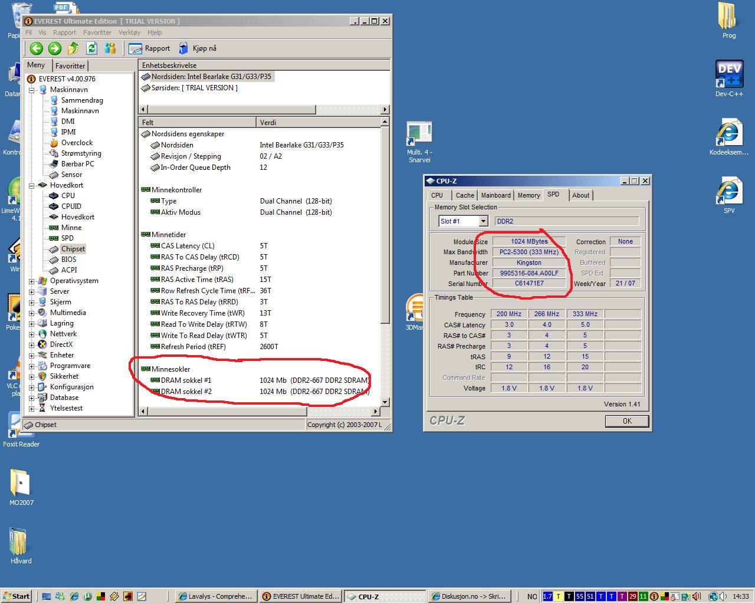Open the Vis menu
Screen dimensions: 755x604
coord(42,32)
